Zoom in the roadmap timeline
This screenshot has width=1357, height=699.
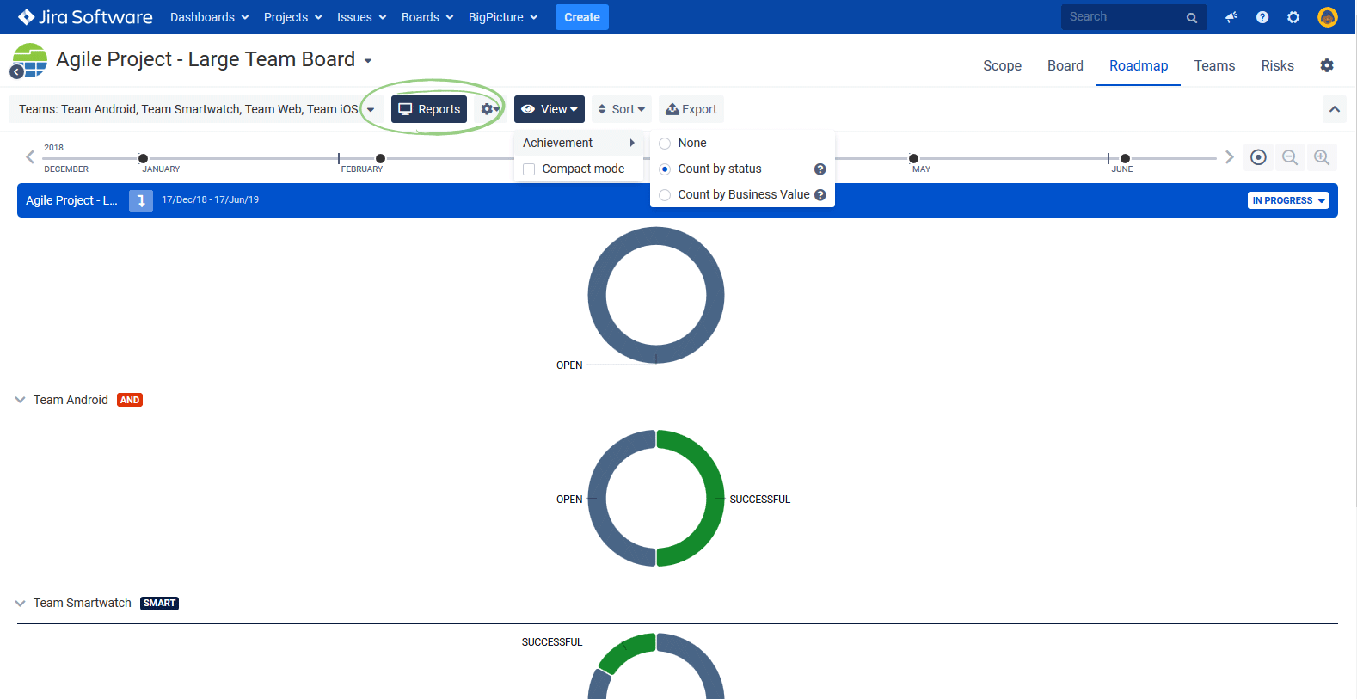1322,157
